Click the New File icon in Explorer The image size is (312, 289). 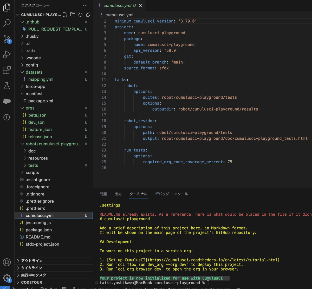(65, 15)
